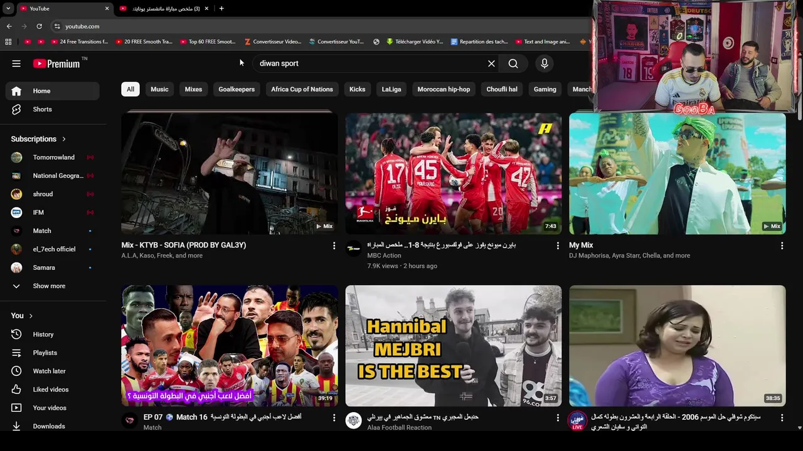The height and width of the screenshot is (451, 803).
Task: Open IFM subscription channel
Action: (53, 212)
